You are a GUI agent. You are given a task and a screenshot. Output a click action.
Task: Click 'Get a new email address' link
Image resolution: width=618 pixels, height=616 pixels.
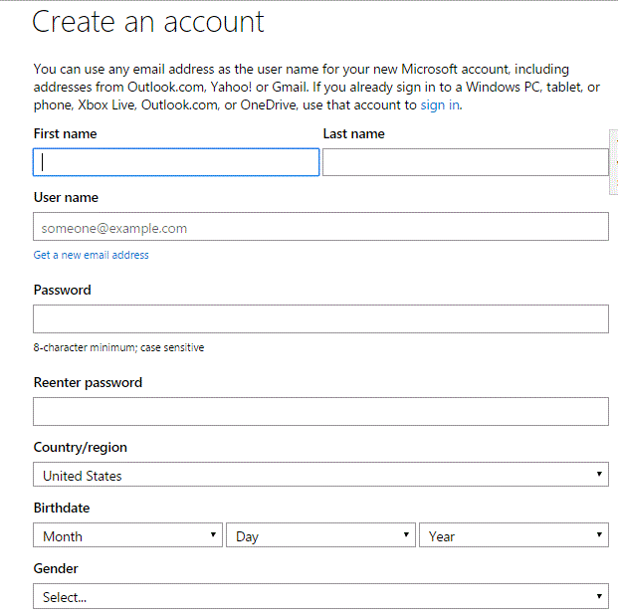[91, 255]
